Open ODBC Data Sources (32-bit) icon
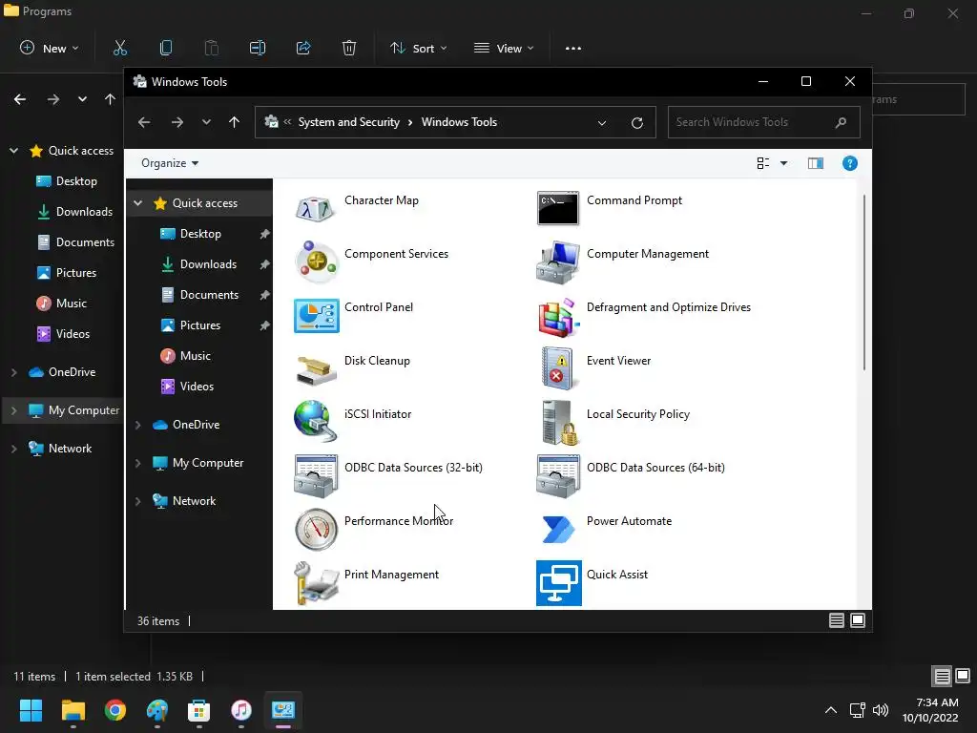The width and height of the screenshot is (977, 733). point(316,476)
